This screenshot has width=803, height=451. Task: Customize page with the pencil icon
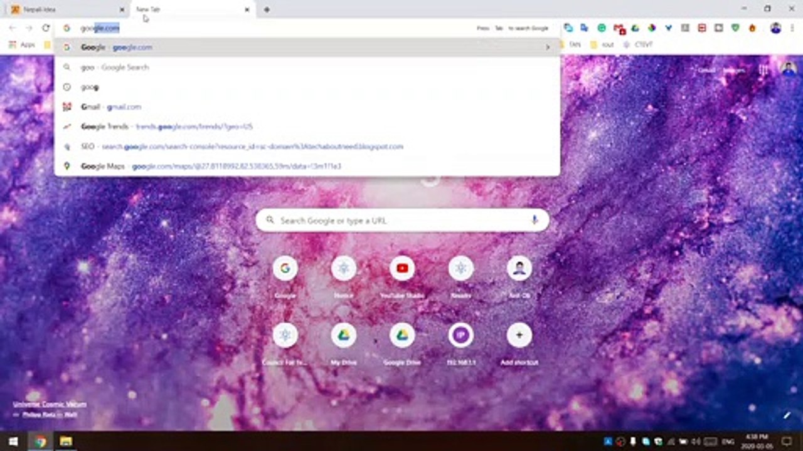[787, 415]
